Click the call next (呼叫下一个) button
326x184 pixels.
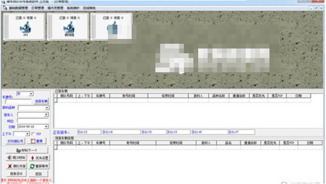pos(27,150)
